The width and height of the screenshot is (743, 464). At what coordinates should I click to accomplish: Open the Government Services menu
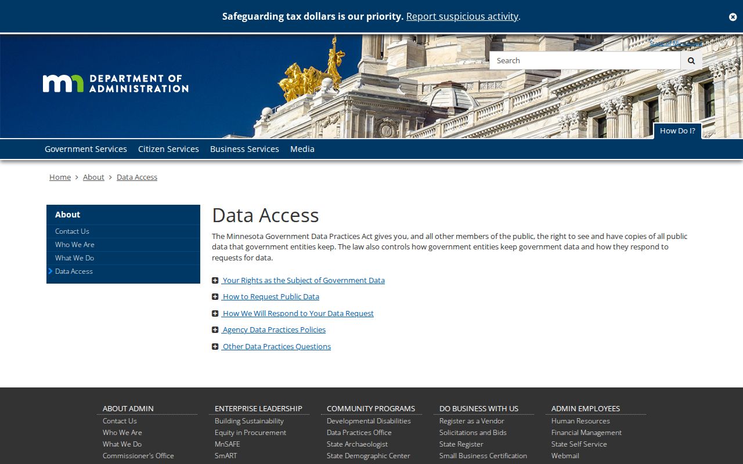pyautogui.click(x=86, y=149)
